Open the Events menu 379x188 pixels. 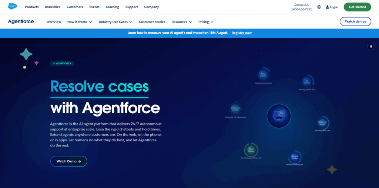click(x=94, y=7)
